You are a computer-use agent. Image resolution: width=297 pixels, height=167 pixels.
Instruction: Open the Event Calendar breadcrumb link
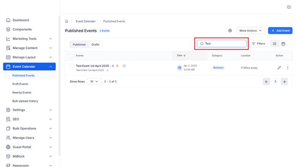point(86,21)
